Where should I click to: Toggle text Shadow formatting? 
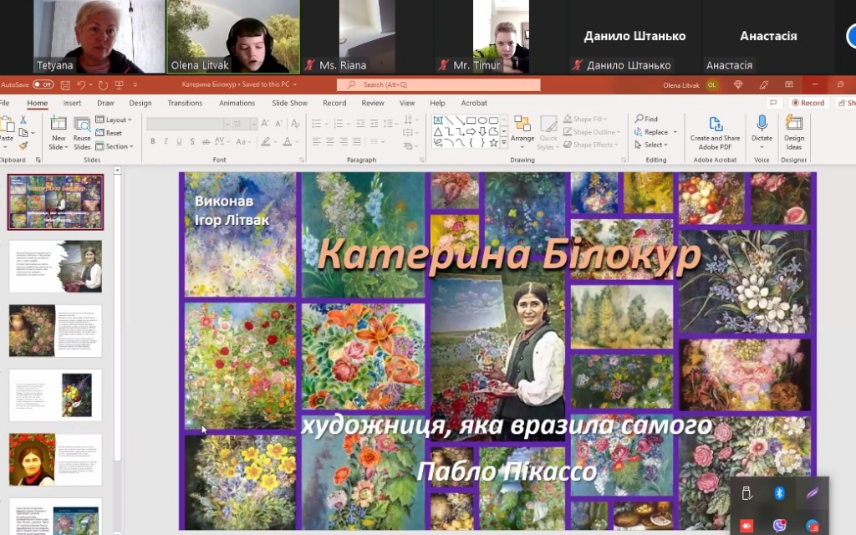click(192, 141)
